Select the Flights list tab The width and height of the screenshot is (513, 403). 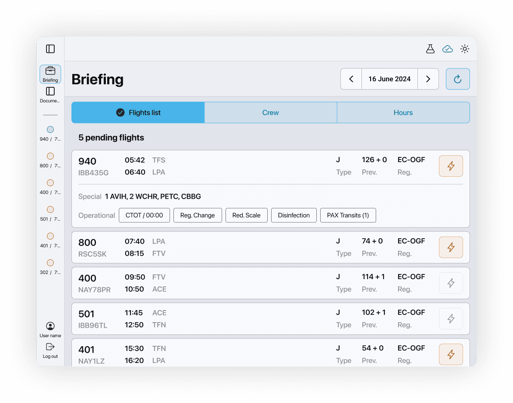coord(138,112)
